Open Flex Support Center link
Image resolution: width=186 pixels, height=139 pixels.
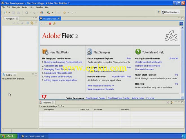click(x=96, y=98)
